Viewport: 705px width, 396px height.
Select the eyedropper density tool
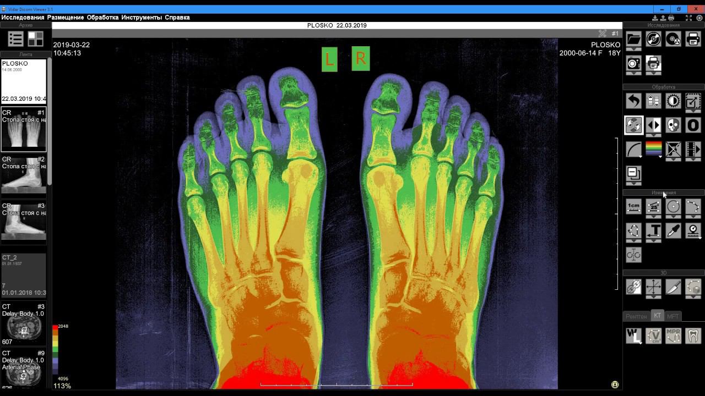[x=673, y=230]
